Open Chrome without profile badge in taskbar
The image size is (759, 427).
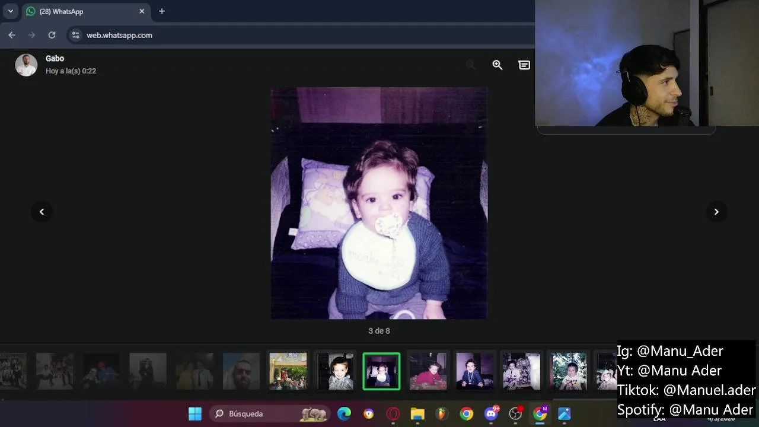(x=467, y=414)
